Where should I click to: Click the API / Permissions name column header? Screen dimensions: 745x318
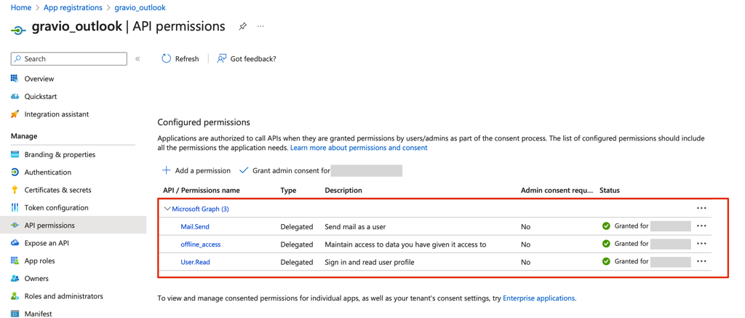point(202,190)
